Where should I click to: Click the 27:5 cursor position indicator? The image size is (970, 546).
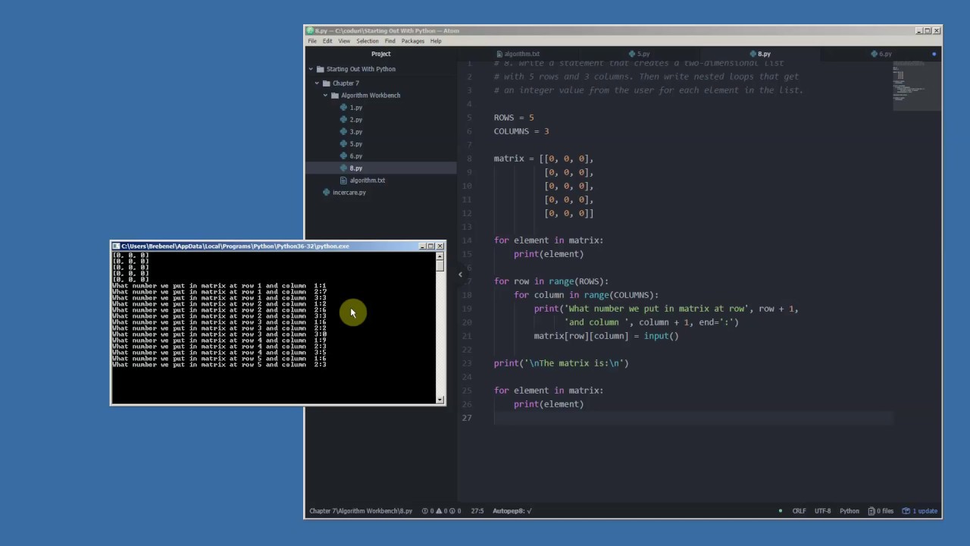click(477, 511)
